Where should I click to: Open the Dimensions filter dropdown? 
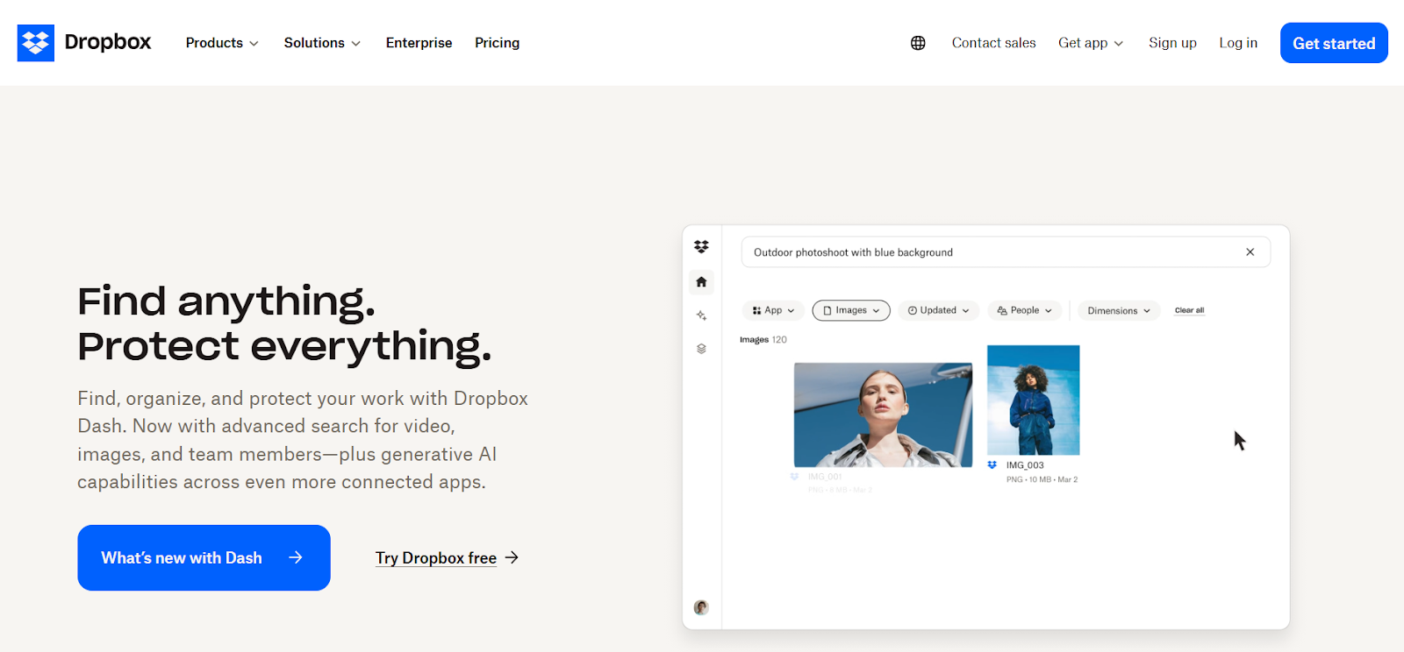pyautogui.click(x=1119, y=310)
